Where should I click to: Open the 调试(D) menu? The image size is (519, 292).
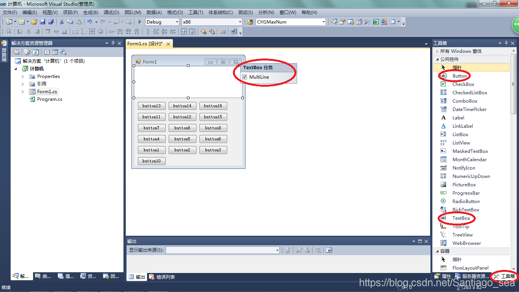111,13
